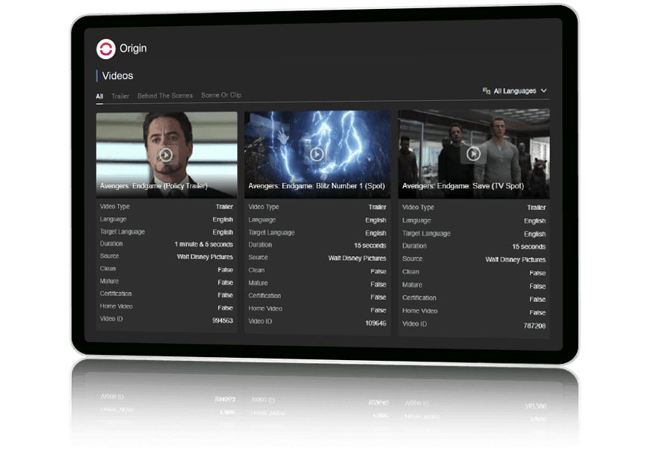The height and width of the screenshot is (449, 648).
Task: Click Target Language label in Save card
Action: point(427,233)
